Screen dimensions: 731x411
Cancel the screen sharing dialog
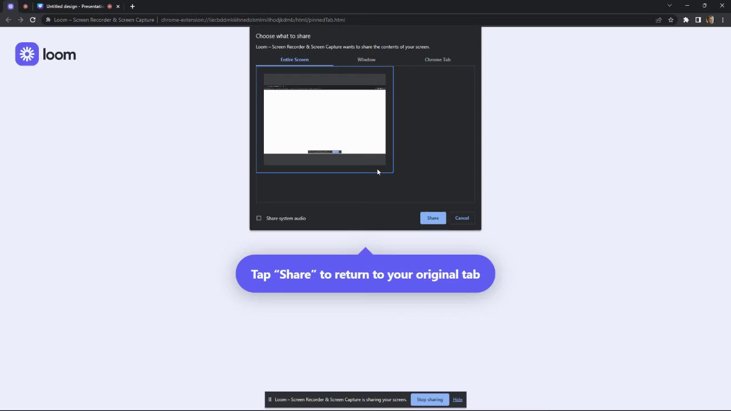462,218
